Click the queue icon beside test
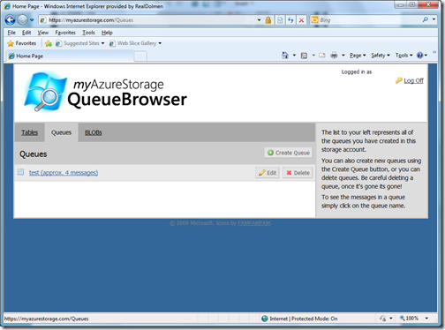The width and height of the screenshot is (445, 330). [20, 172]
